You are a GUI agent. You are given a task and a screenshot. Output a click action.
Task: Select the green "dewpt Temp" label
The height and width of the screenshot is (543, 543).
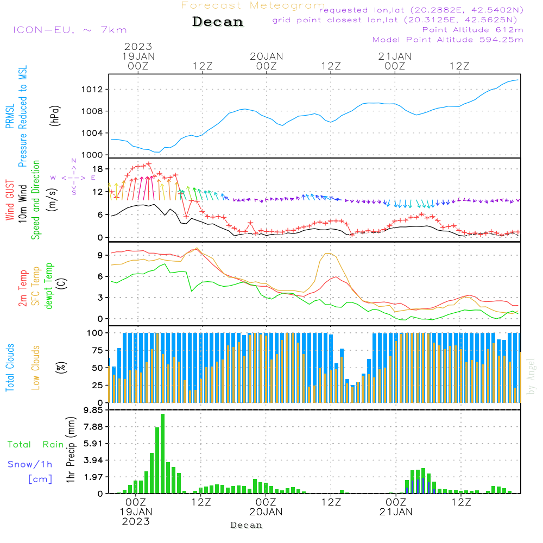click(x=48, y=286)
